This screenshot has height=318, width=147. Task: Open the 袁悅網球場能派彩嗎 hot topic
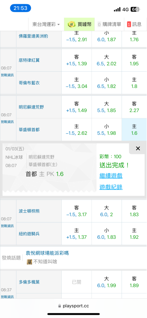coord(47,253)
